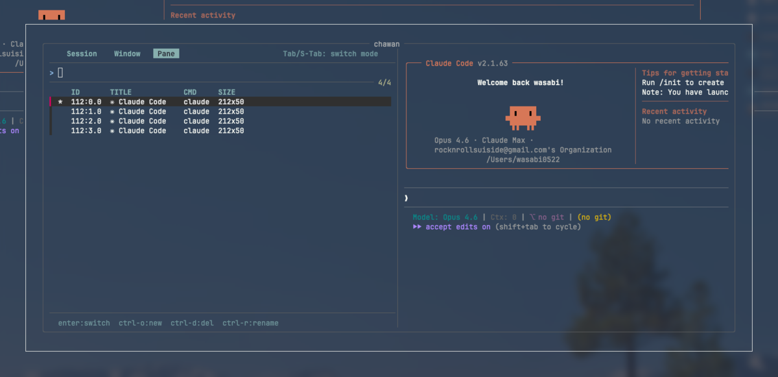Image resolution: width=778 pixels, height=377 pixels.
Task: Click the ctrl-r:rename hint in the footer
Action: click(250, 323)
